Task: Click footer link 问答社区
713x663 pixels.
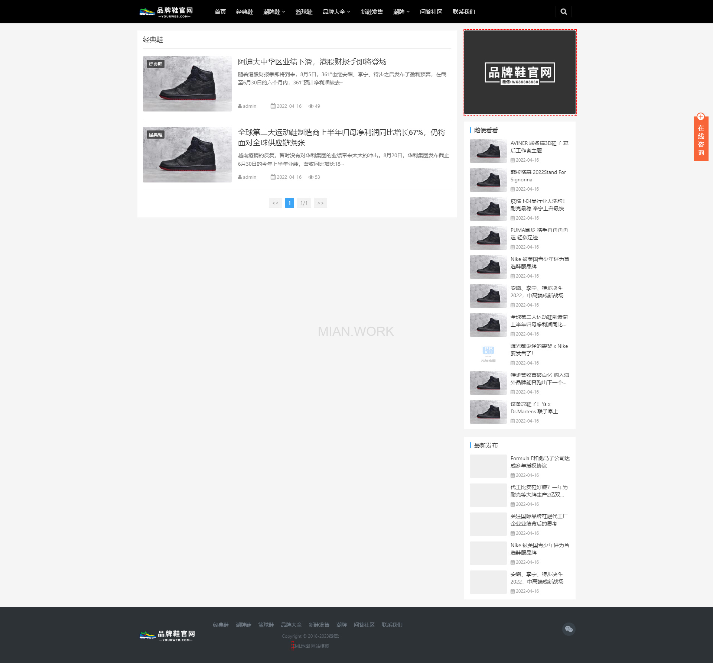Action: [x=364, y=625]
